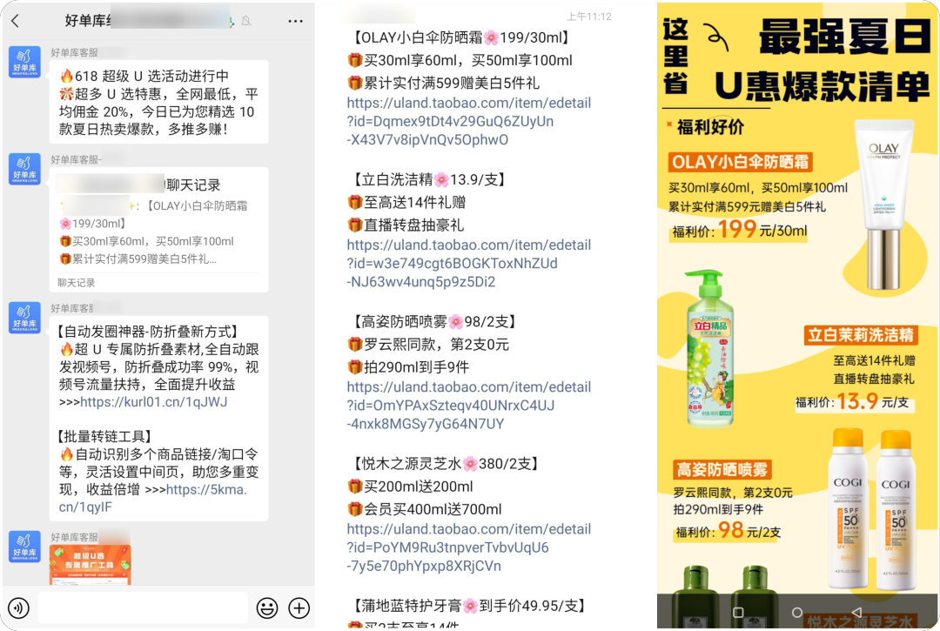
Task: Tap the Android back triangle button
Action: click(x=856, y=613)
